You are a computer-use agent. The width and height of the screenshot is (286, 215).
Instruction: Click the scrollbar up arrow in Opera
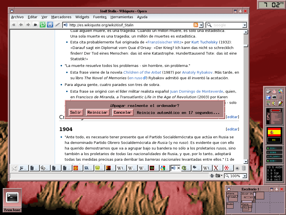coord(246,32)
